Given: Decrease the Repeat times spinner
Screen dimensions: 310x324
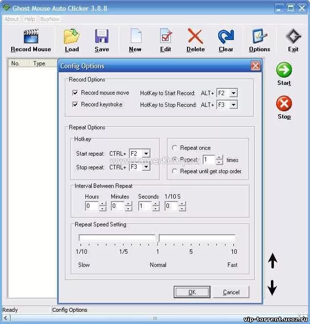Looking at the screenshot, I should pyautogui.click(x=219, y=162).
